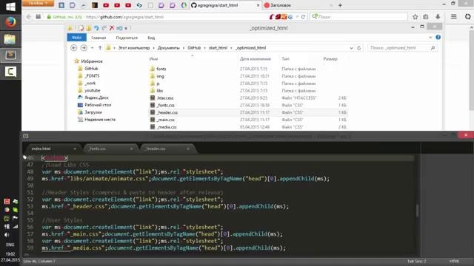
Task: Open the orange Firefox menu button
Action: coord(38,3)
